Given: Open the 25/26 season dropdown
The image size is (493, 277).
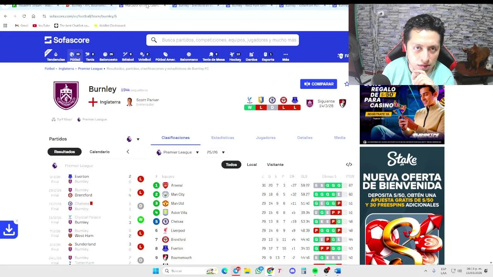Looking at the screenshot, I should (x=216, y=152).
